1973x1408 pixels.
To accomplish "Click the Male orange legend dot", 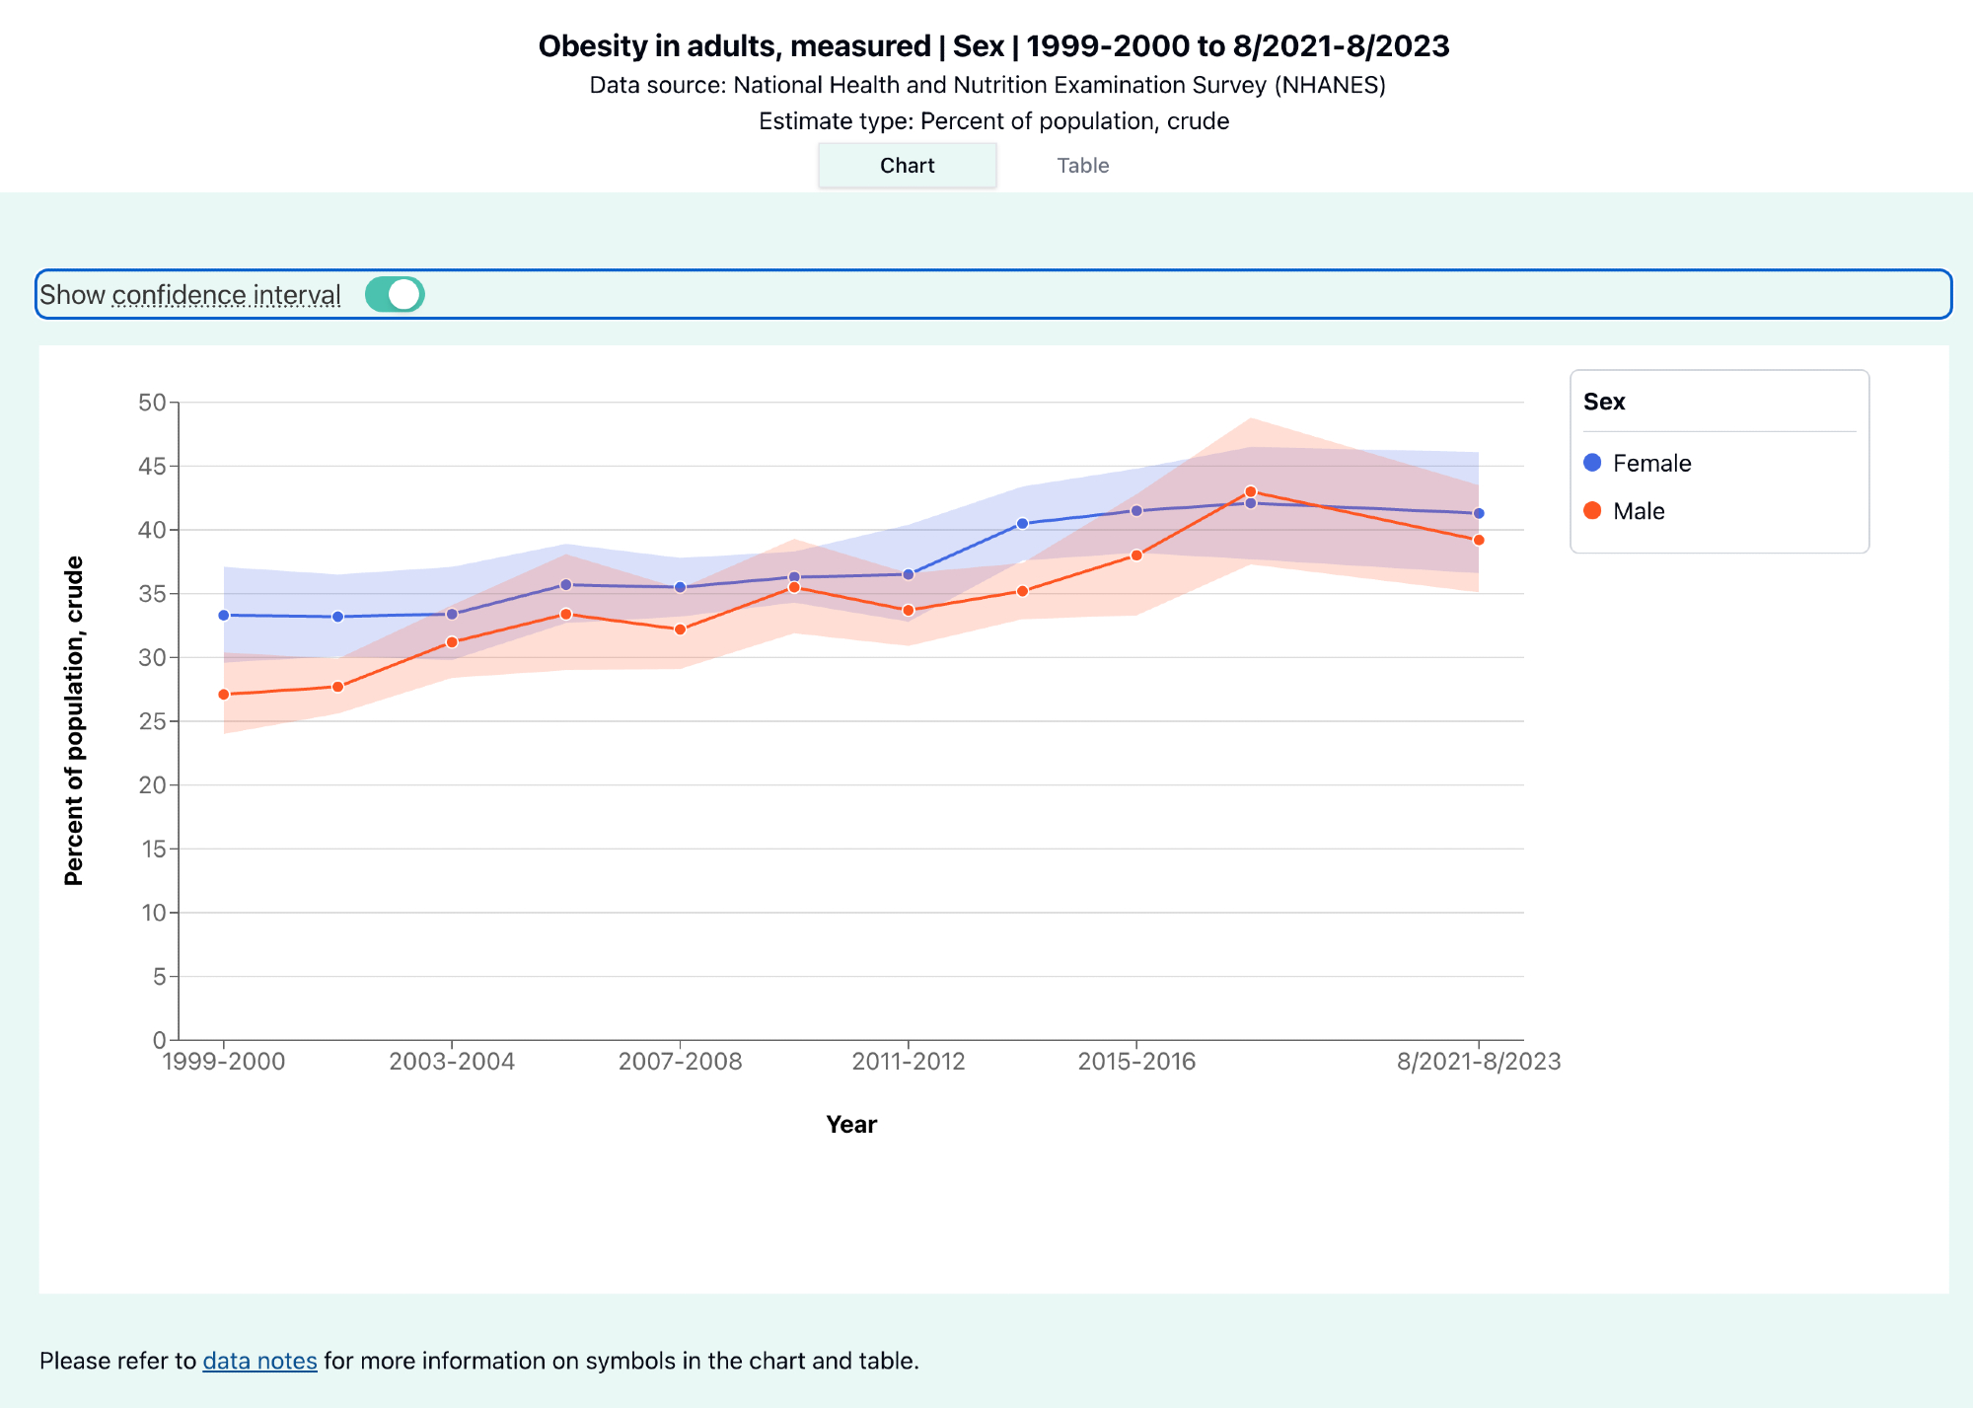I will tap(1592, 511).
